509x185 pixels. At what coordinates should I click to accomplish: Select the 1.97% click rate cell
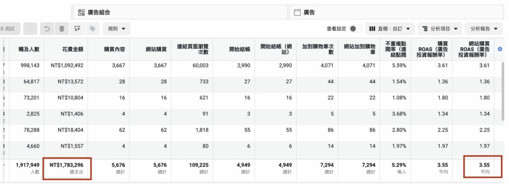(x=395, y=150)
